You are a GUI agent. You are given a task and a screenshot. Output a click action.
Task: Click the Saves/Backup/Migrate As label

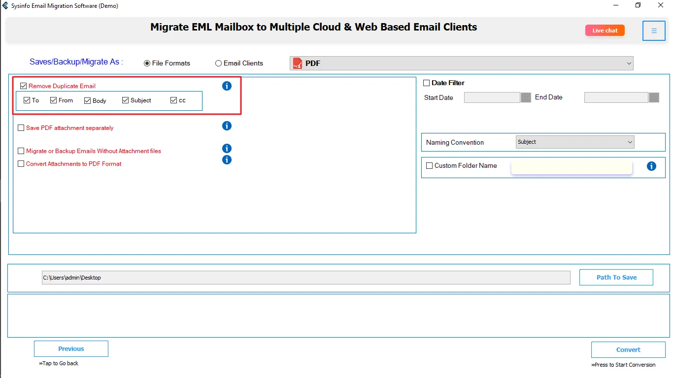pyautogui.click(x=76, y=62)
